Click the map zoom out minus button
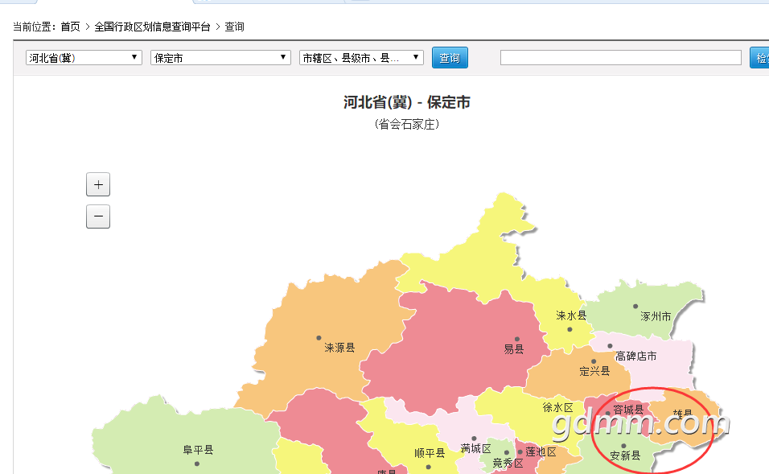 coord(98,216)
